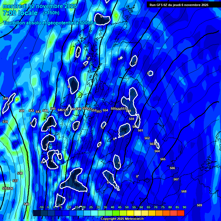The height and width of the screenshot is (221, 221).
Task: Click the 565 geopotential contour label
Action: click(x=163, y=159)
